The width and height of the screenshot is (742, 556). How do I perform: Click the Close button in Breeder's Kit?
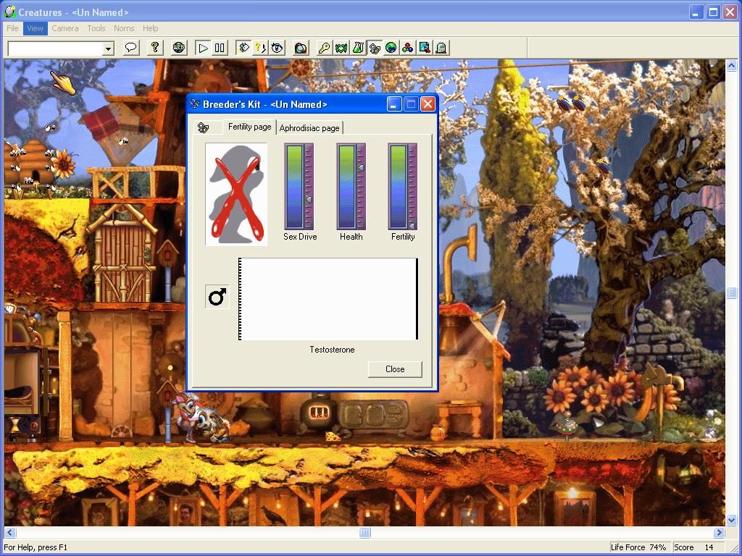click(x=395, y=369)
